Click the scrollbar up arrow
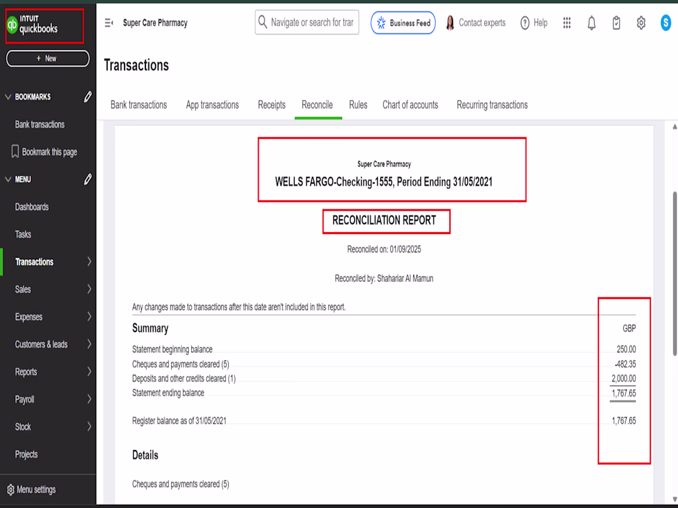 click(674, 127)
